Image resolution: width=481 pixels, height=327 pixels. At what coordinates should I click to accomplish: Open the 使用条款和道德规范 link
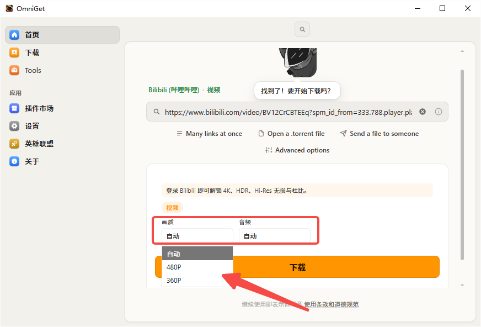[x=332, y=304]
